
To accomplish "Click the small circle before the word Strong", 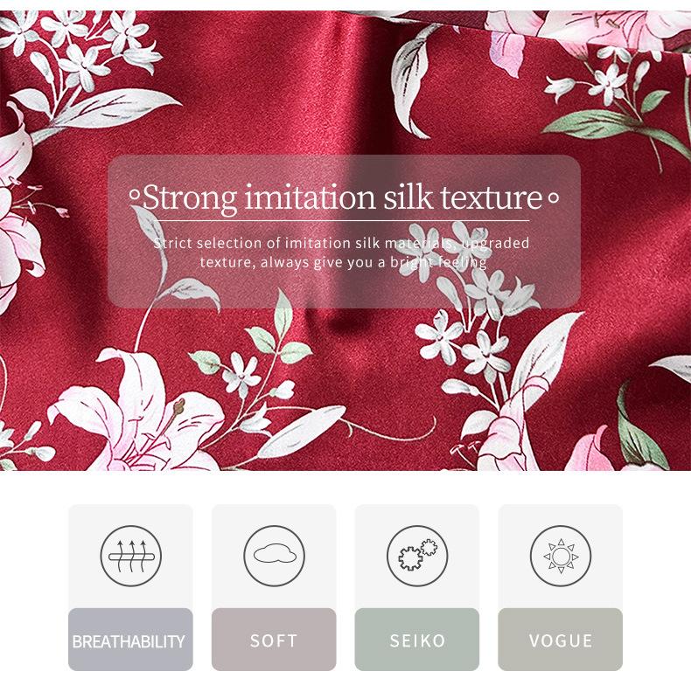I will [x=135, y=195].
